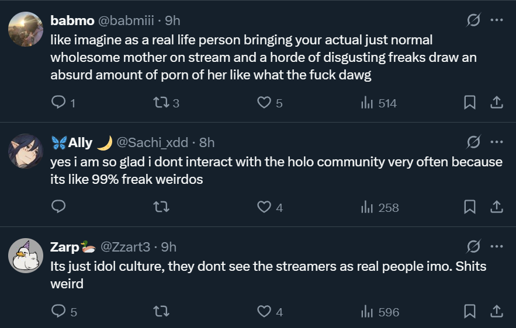The image size is (516, 328).
Task: Reply to Ally's tweet
Action: (59, 207)
